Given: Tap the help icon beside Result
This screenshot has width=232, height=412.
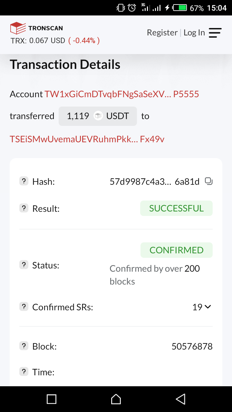Looking at the screenshot, I should pos(24,208).
